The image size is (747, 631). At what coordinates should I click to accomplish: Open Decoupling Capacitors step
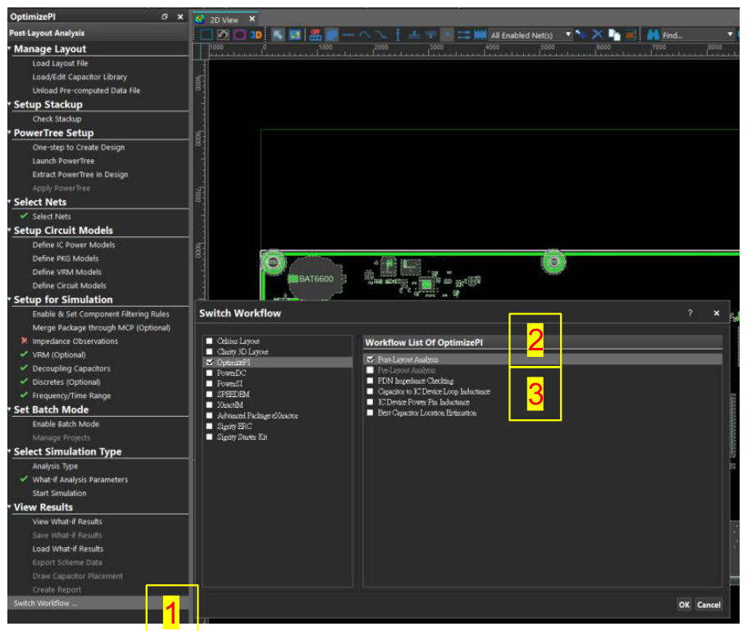pos(71,368)
